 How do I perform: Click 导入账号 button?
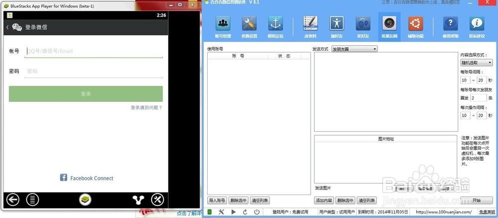(217, 201)
